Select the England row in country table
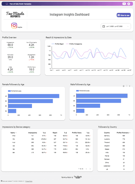Image resolution: width=135 pixels, height=184 pixels. [115, 146]
